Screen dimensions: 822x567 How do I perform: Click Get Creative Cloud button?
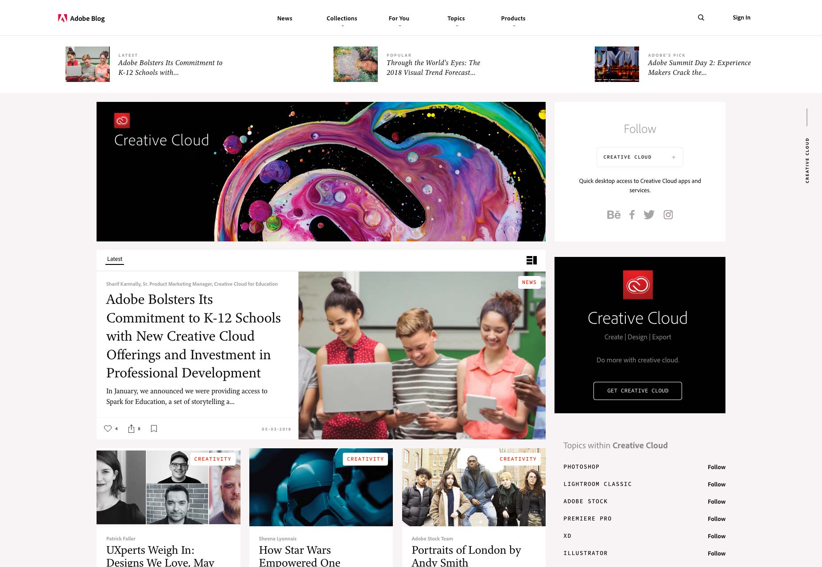[x=638, y=391]
